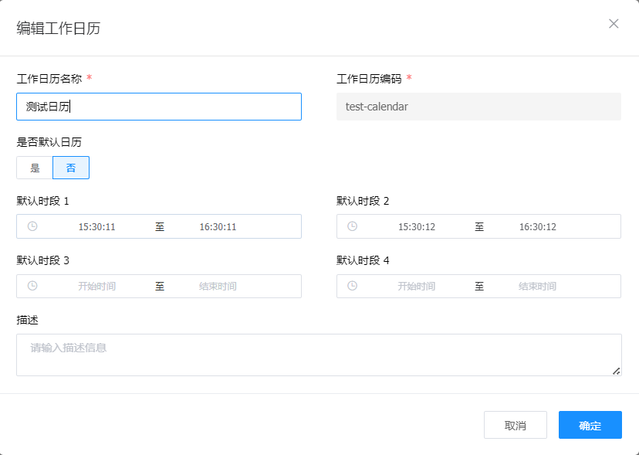
Task: Click end time 16:30:11 in period 1
Action: point(218,227)
